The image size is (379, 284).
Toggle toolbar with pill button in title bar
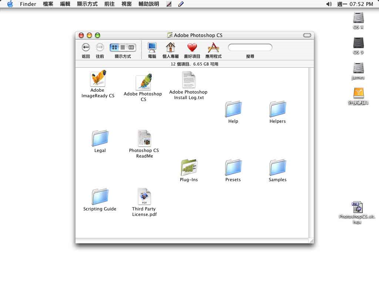[x=307, y=35]
